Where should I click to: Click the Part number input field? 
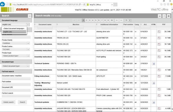[16, 84]
